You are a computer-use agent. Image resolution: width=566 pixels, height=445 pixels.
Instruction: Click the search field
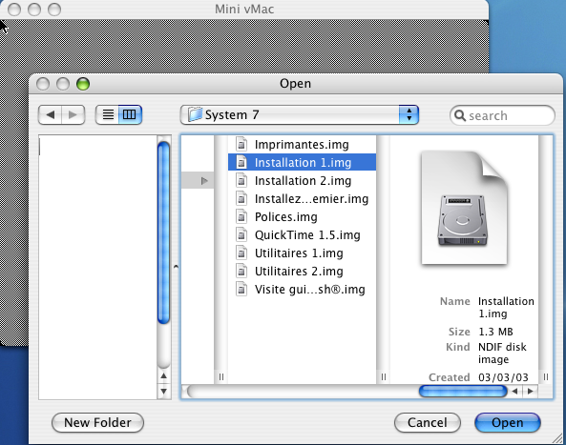coord(502,115)
